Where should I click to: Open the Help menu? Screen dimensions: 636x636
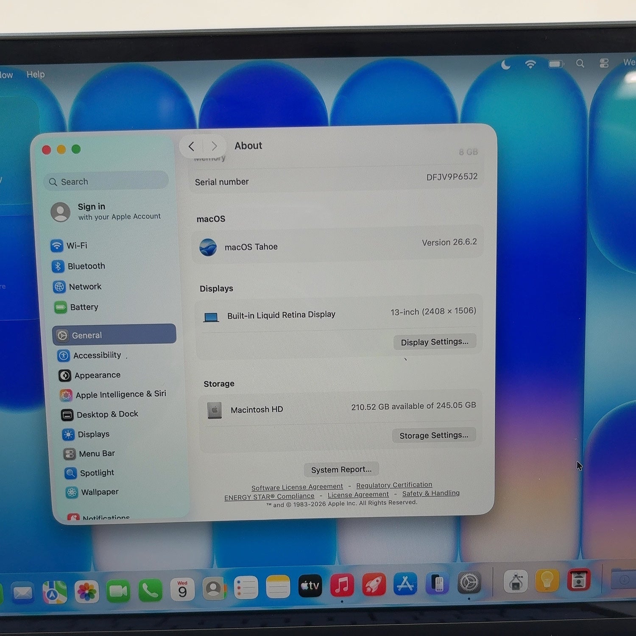coord(36,75)
